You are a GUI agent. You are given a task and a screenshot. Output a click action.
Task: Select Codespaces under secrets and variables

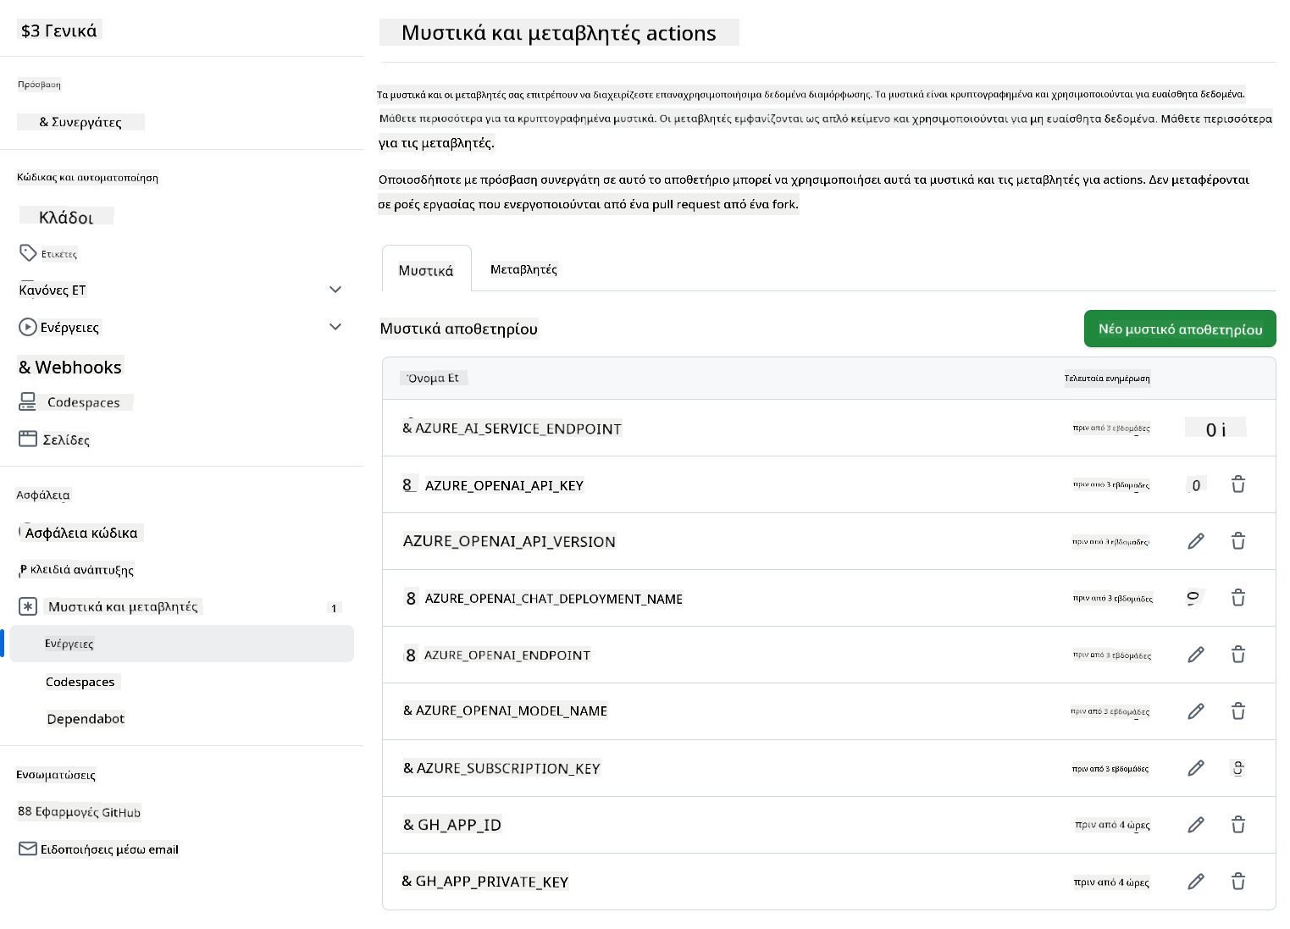[80, 682]
